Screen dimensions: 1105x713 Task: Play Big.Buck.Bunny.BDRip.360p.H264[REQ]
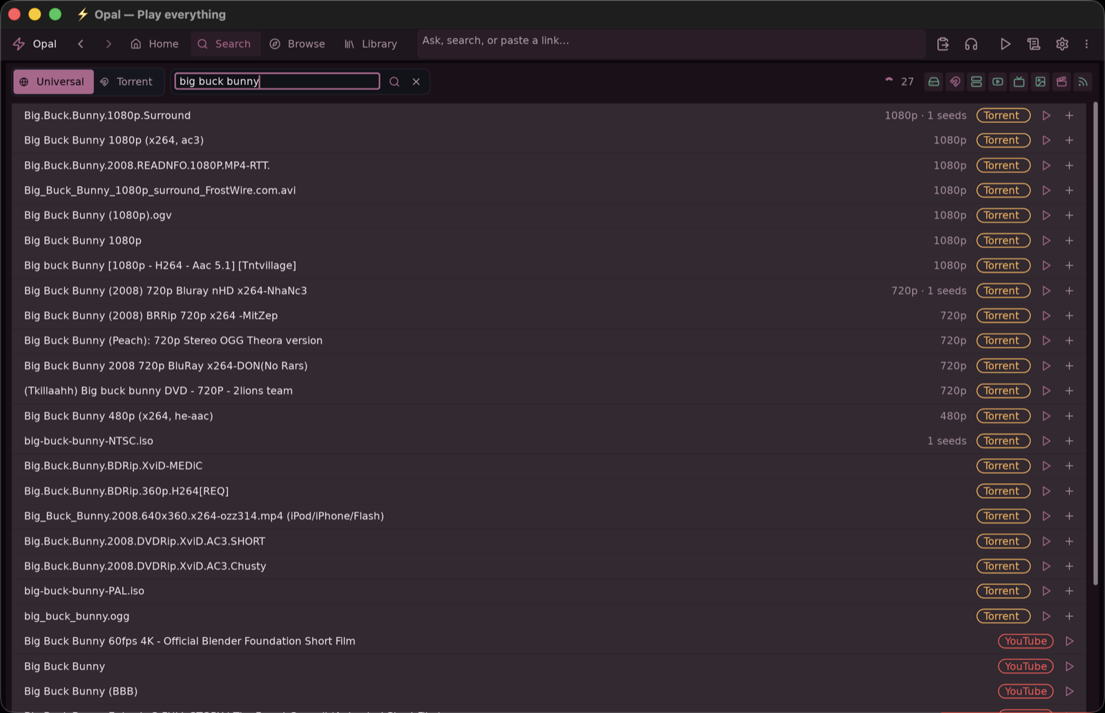[x=1046, y=491]
